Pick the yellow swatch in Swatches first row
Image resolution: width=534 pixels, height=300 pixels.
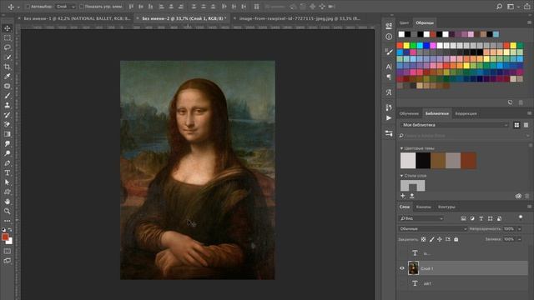point(406,45)
